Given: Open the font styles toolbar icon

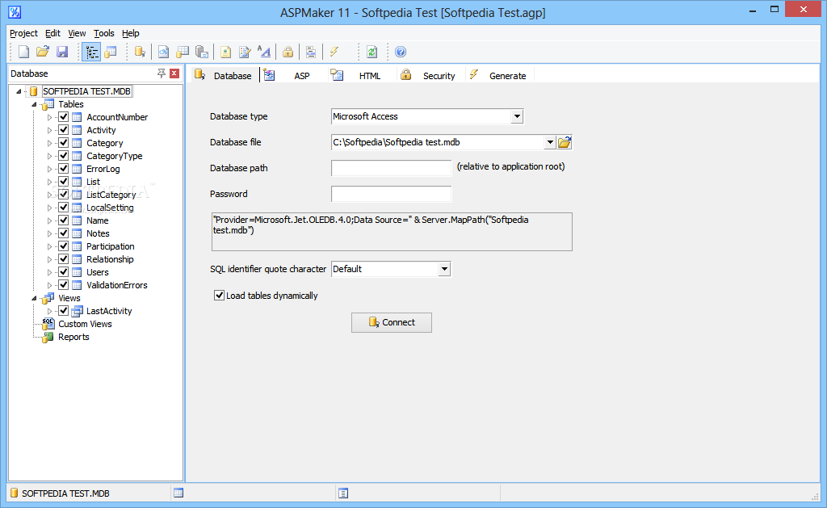Looking at the screenshot, I should pyautogui.click(x=264, y=52).
